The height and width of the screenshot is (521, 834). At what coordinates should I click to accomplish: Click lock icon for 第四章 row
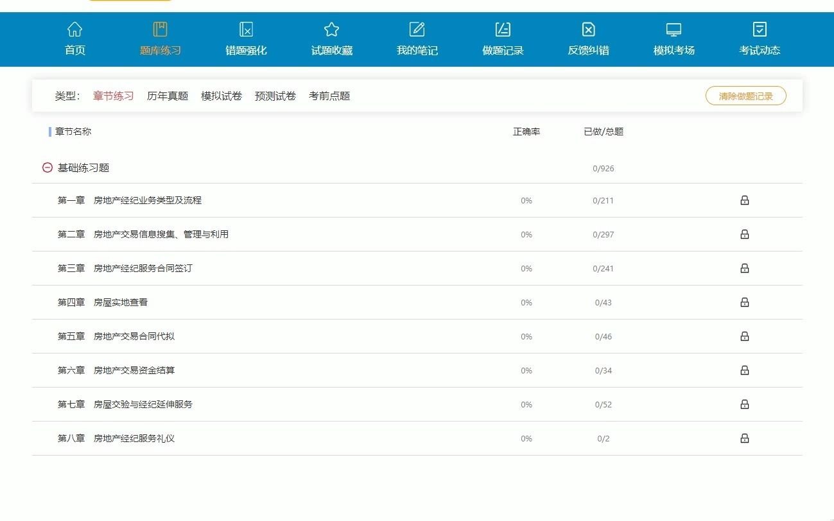click(745, 302)
